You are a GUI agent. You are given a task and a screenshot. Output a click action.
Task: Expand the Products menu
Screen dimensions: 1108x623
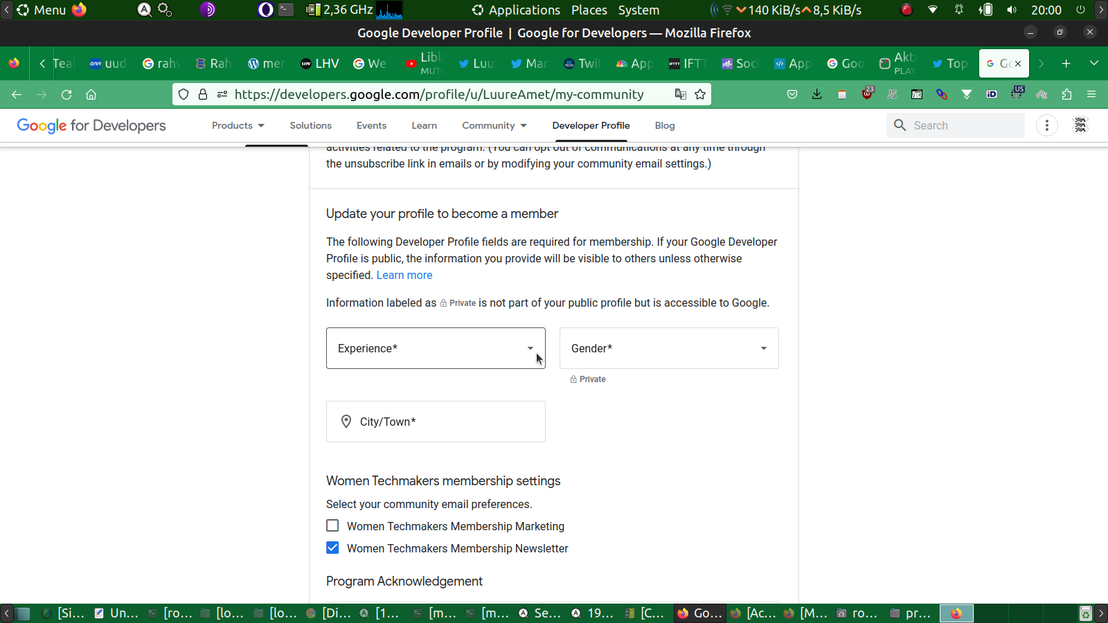click(238, 125)
